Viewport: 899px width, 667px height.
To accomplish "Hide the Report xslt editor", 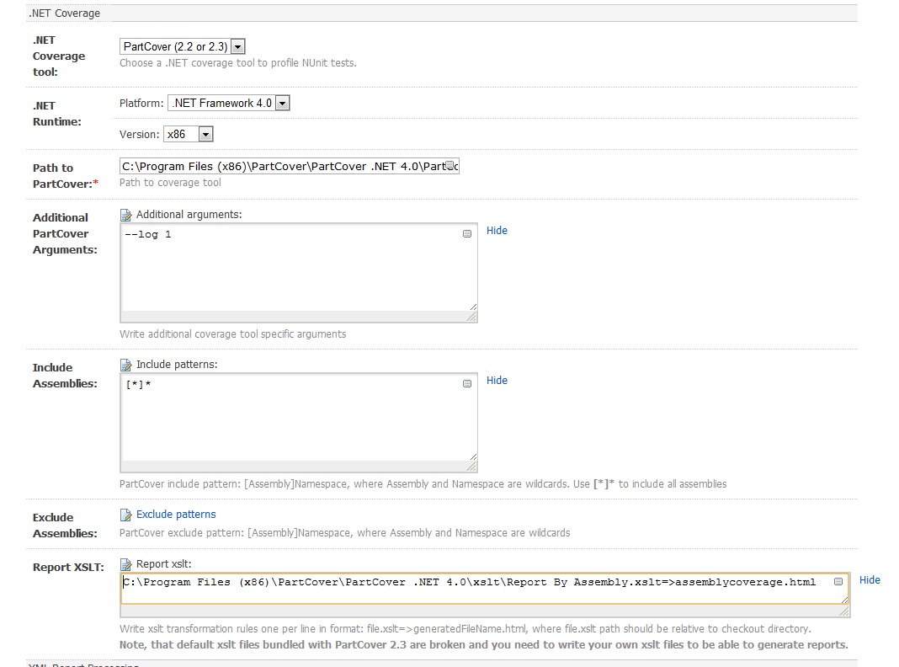I will pos(870,579).
